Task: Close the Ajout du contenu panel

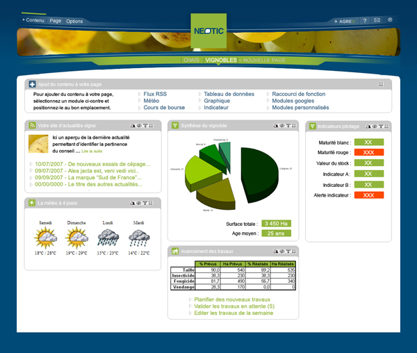Action: (381, 84)
